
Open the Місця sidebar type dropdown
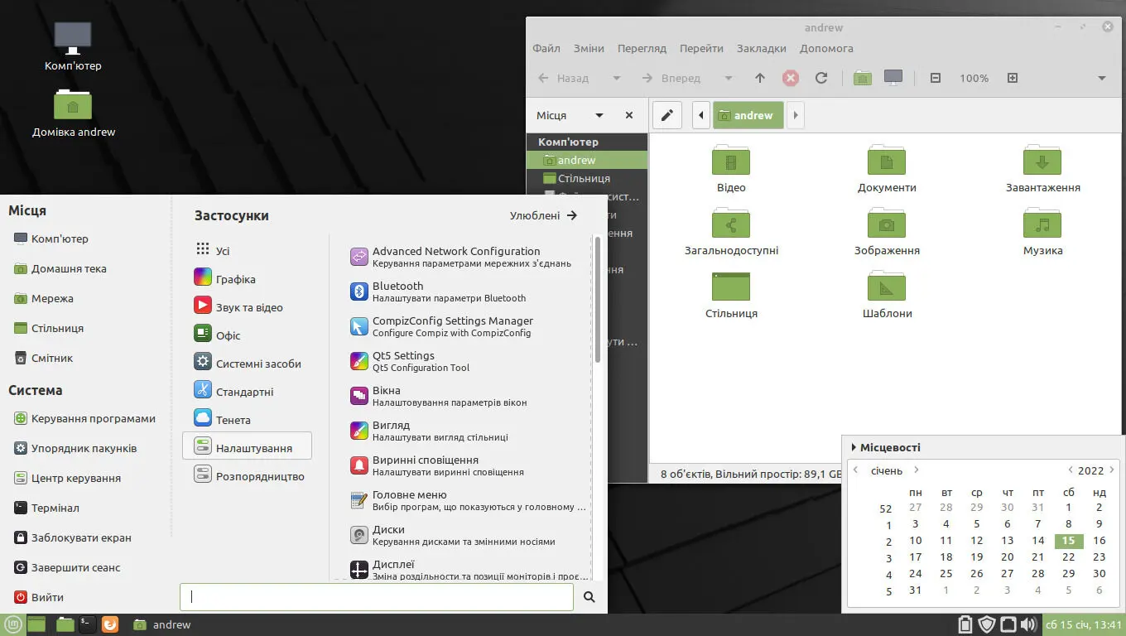coord(599,115)
